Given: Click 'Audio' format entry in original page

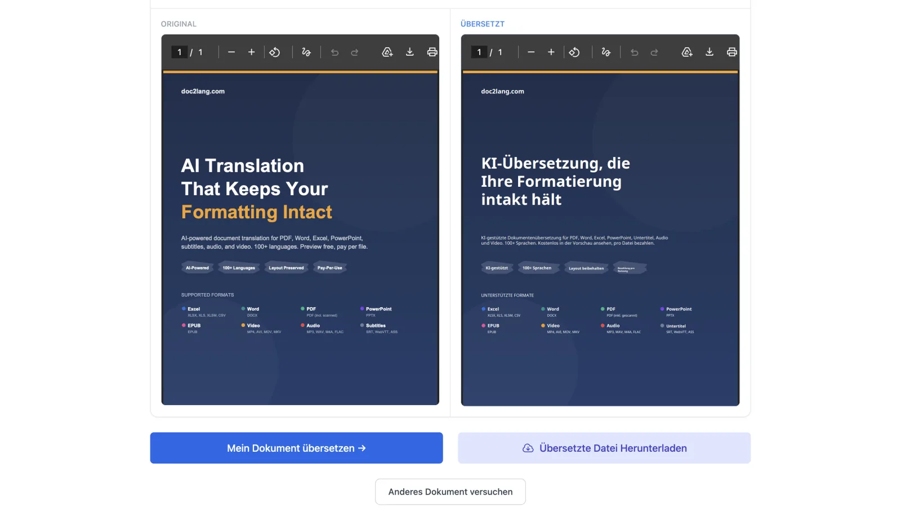Looking at the screenshot, I should click(x=322, y=329).
